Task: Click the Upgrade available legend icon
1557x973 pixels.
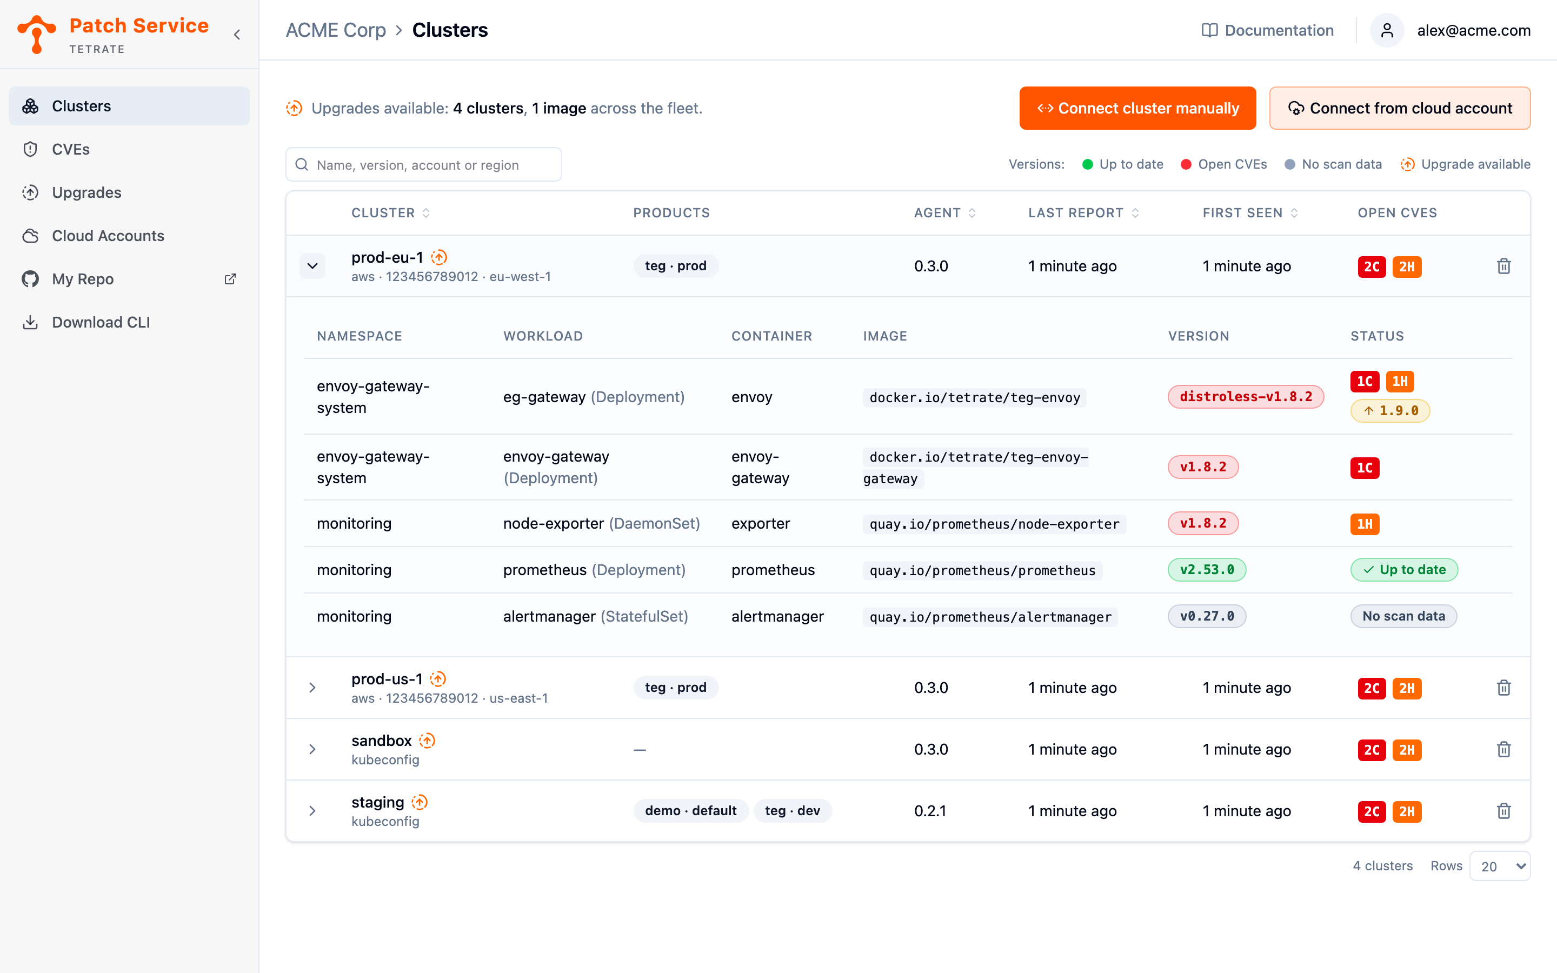Action: pyautogui.click(x=1407, y=164)
